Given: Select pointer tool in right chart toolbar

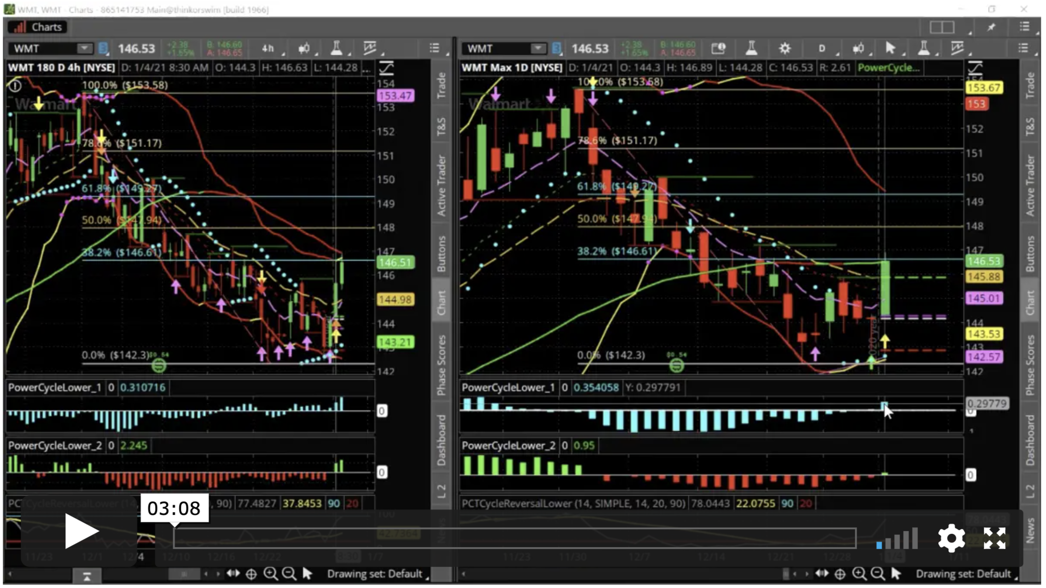Looking at the screenshot, I should click(890, 48).
